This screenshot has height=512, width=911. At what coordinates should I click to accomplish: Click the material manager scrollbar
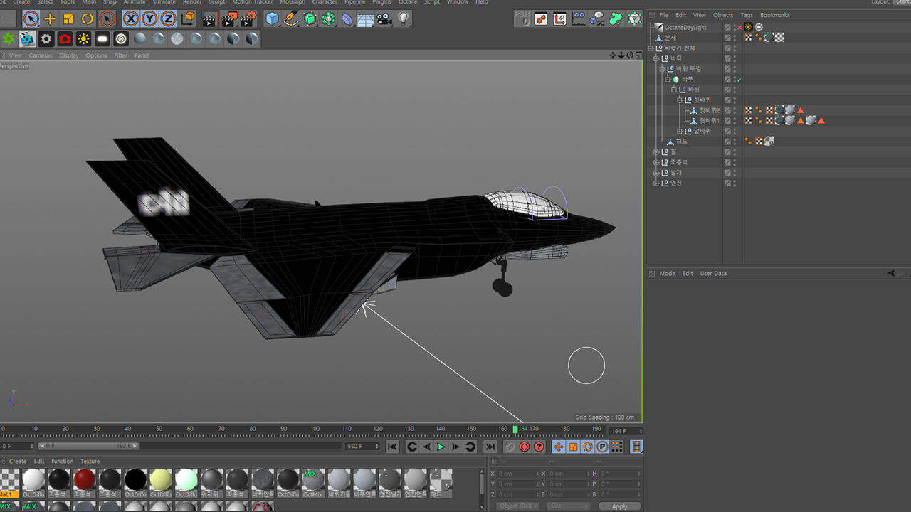tap(482, 483)
